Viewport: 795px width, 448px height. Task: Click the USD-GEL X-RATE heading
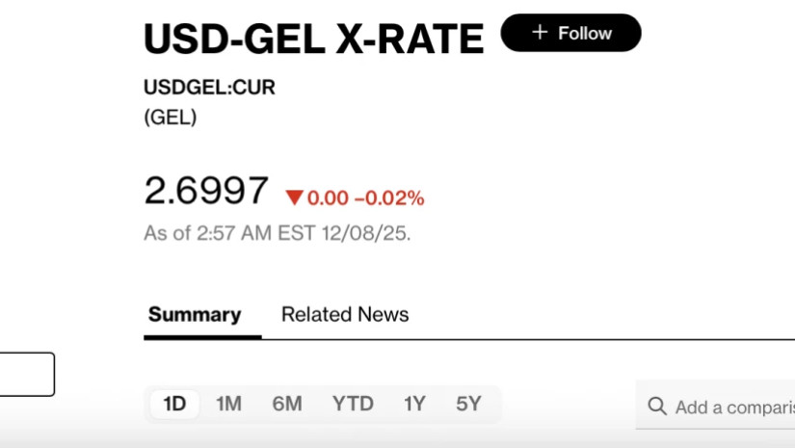pos(314,39)
